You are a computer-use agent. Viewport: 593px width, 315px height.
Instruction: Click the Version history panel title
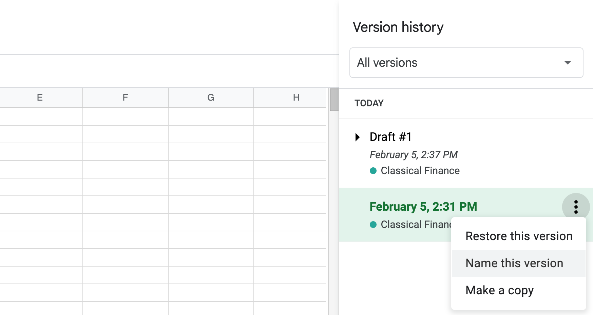[398, 27]
